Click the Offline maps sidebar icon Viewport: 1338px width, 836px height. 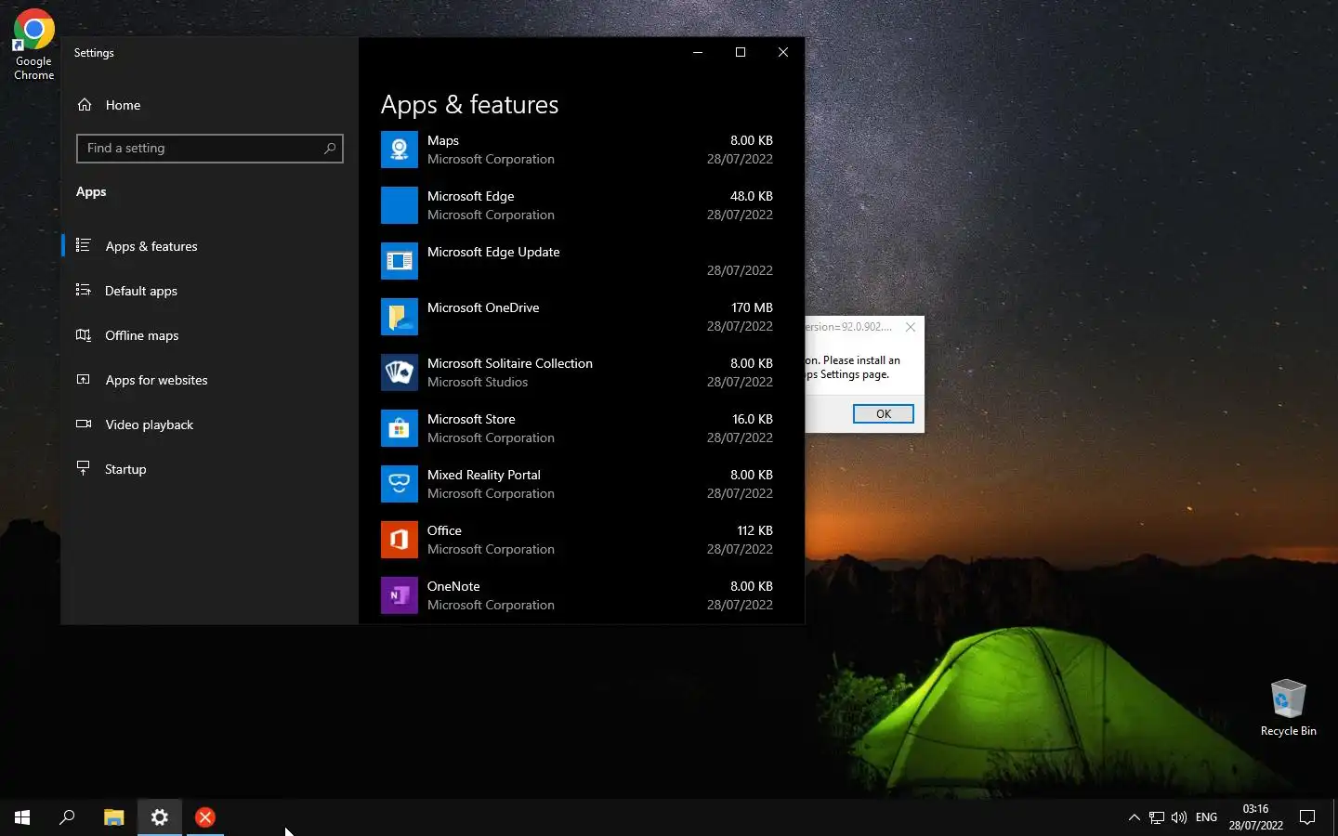coord(84,334)
